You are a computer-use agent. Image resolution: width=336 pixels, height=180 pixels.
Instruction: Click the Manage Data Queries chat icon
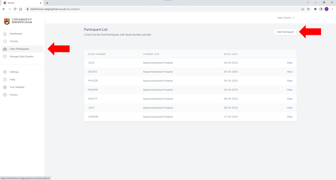point(5,57)
